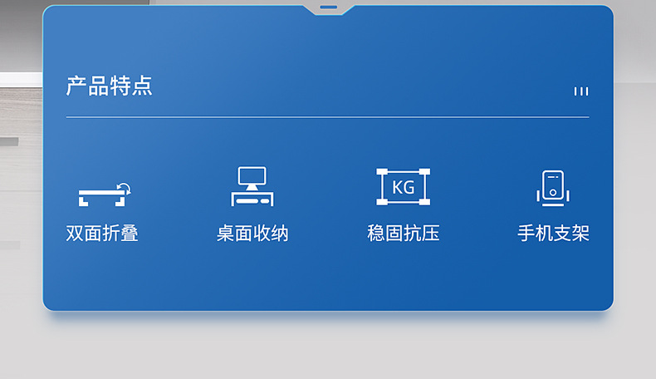This screenshot has width=656, height=379.
Task: Click the rotate arrow on the folding icon
Action: 125,189
